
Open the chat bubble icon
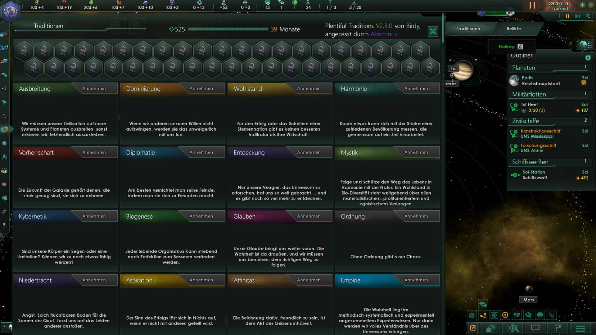[x=535, y=328]
